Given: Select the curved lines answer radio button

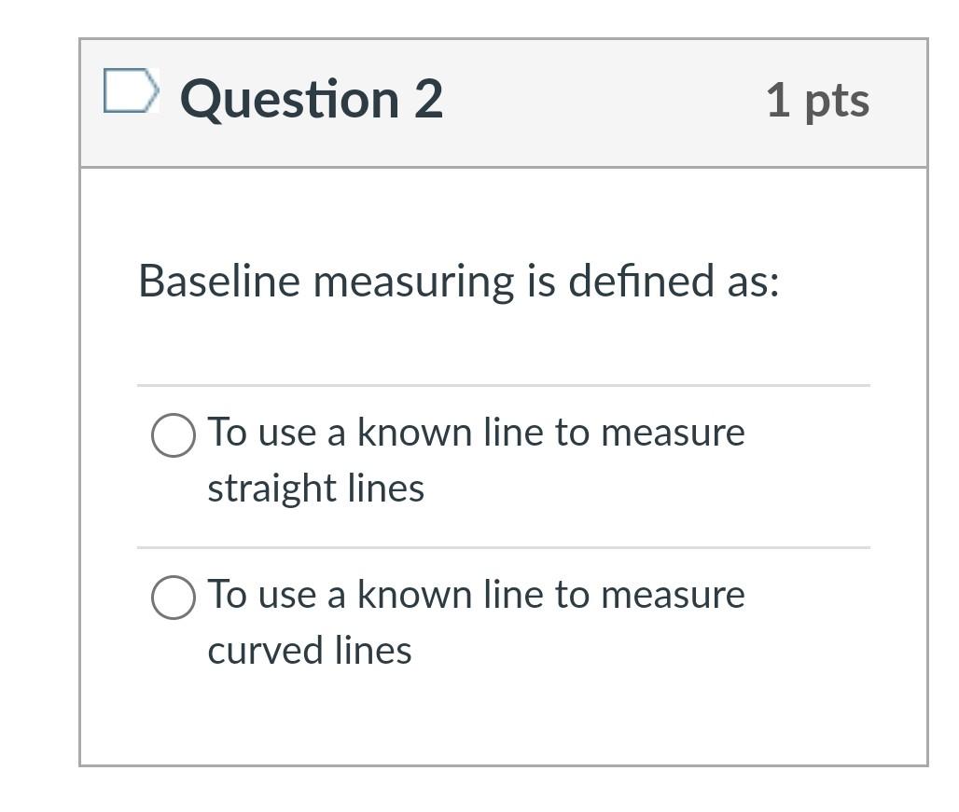Looking at the screenshot, I should pyautogui.click(x=172, y=595).
